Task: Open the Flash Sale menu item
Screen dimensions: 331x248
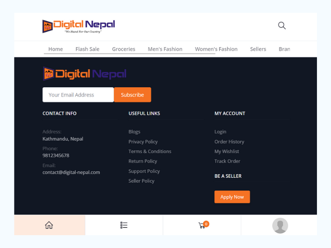Action: click(87, 49)
